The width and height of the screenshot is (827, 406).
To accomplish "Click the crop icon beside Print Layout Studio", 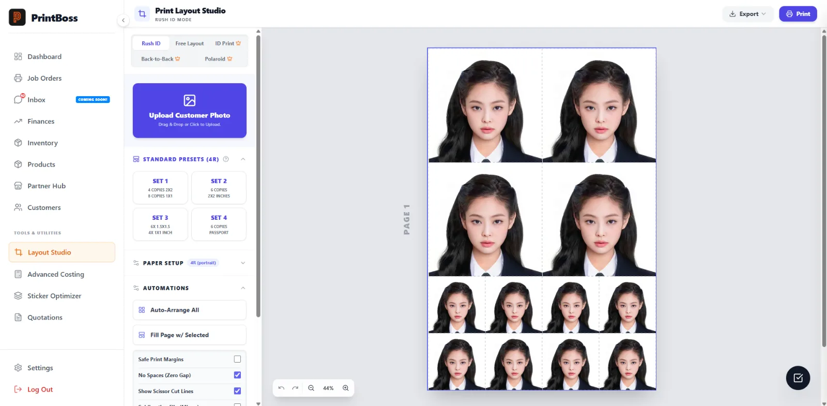I will click(x=142, y=14).
